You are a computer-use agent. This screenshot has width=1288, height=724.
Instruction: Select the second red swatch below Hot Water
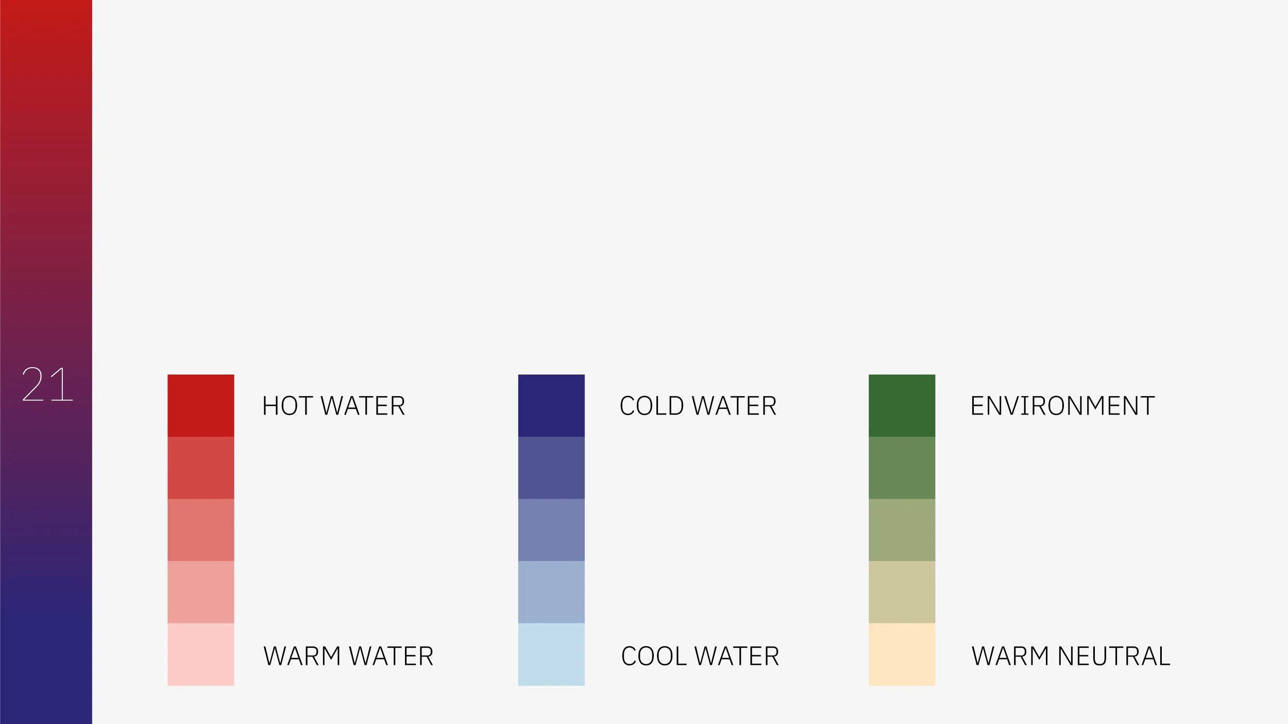tap(201, 468)
